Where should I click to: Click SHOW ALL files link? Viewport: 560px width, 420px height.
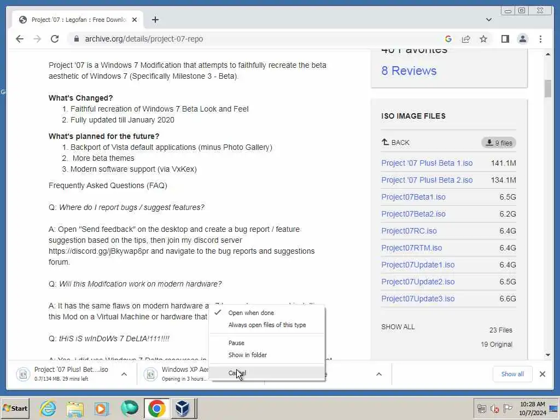click(x=398, y=327)
